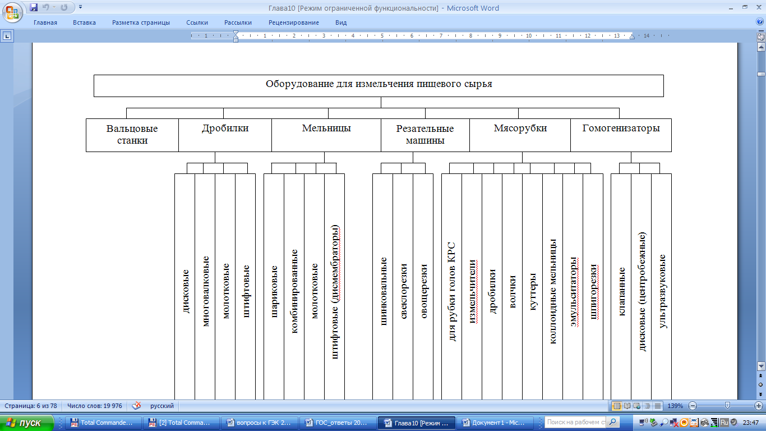Click the orange circle tray icon
The height and width of the screenshot is (431, 766).
coord(685,422)
